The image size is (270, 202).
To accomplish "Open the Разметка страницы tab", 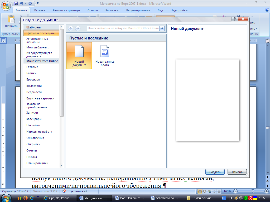I will 66,10.
